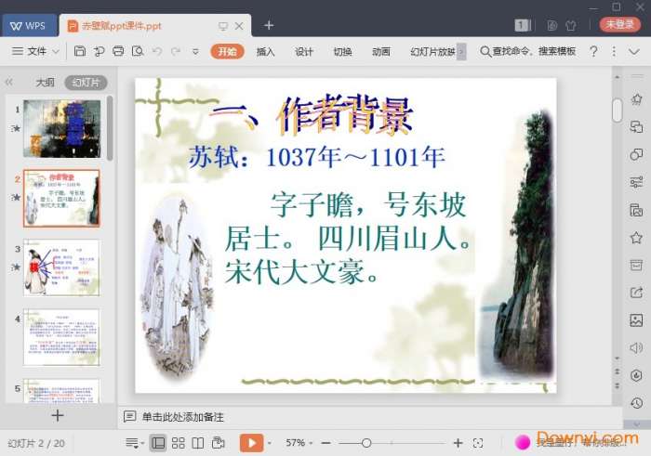Screen dimensions: 651x456
Task: Close the 赤壁赋ppt课件.ppt document tab
Action: (239, 26)
